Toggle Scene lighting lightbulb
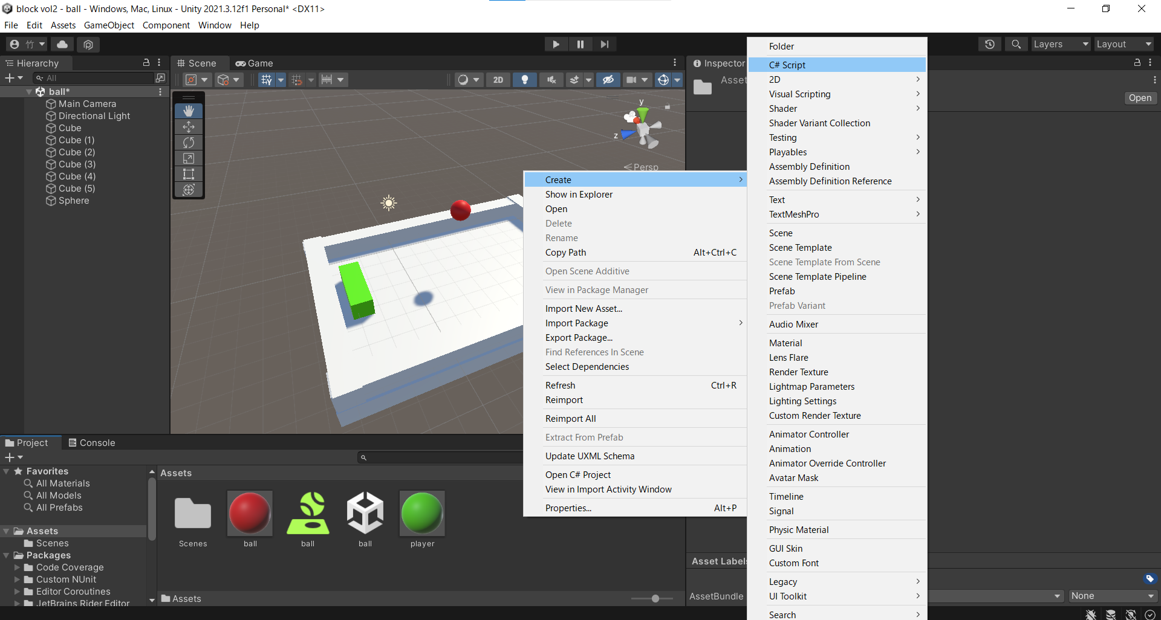The height and width of the screenshot is (620, 1161). coord(524,80)
